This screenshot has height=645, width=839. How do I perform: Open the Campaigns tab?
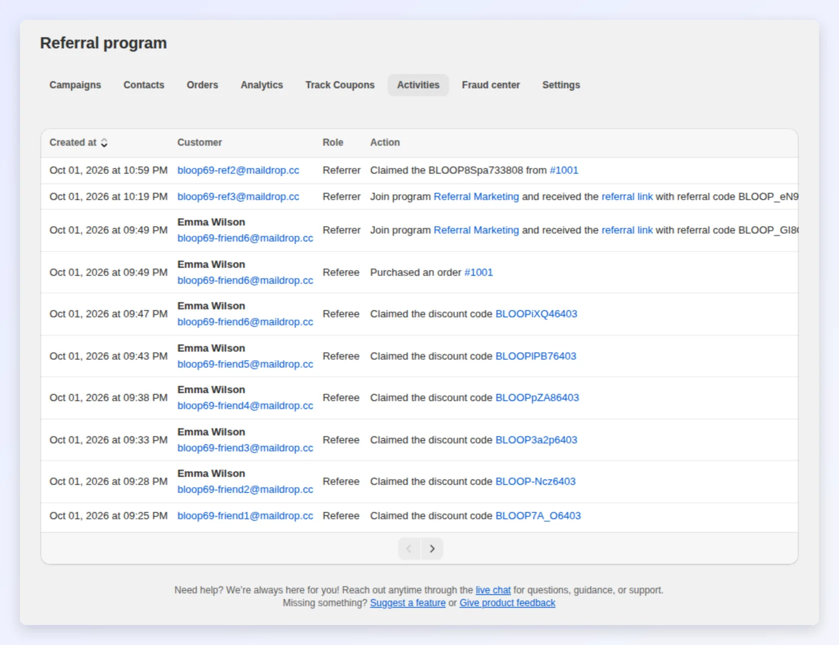(75, 85)
